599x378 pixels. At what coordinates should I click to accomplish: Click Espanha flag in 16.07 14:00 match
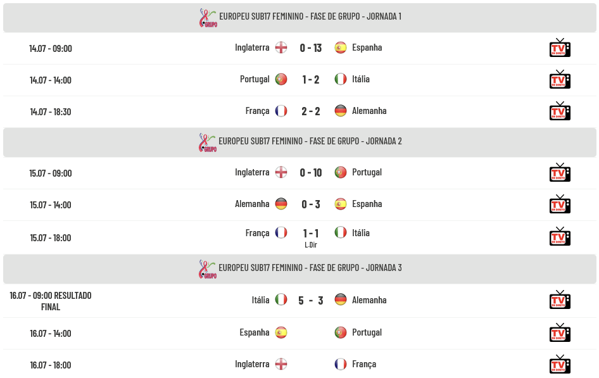(281, 332)
